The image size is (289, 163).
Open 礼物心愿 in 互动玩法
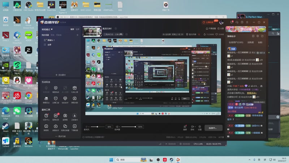(74, 89)
